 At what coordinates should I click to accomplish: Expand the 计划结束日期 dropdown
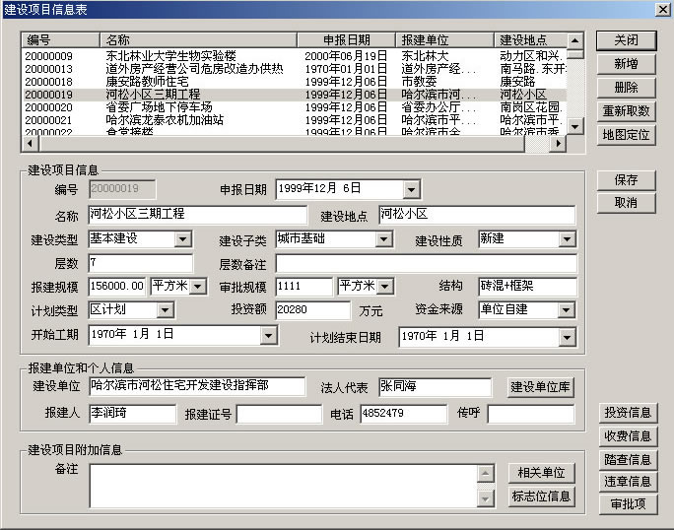567,337
